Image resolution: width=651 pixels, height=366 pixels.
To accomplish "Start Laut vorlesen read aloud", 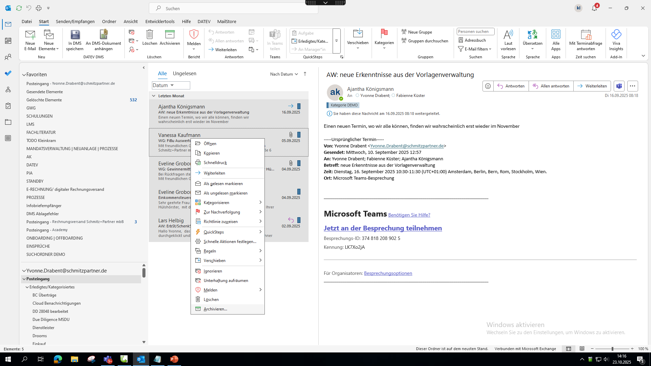I will coord(508,40).
